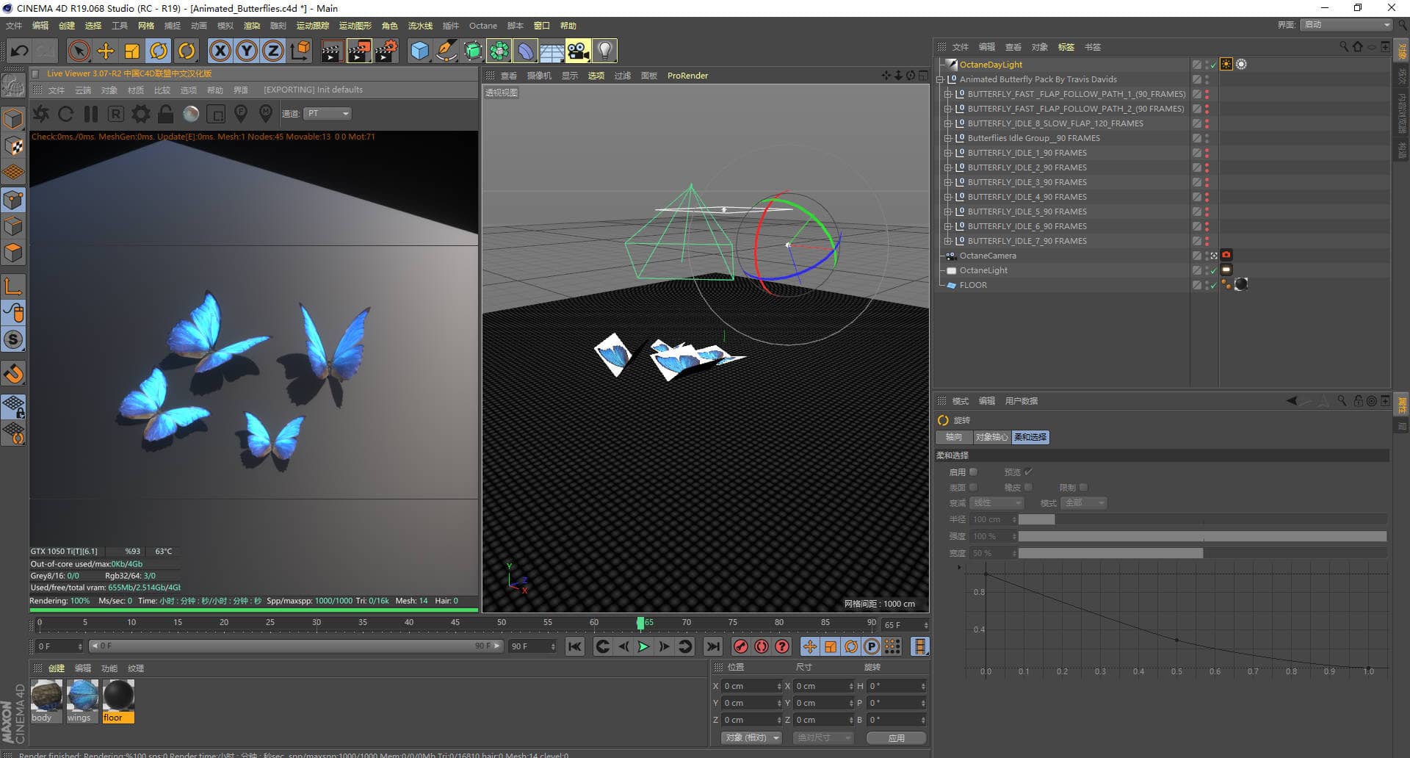Add a Cube primitive object
Image resolution: width=1410 pixels, height=758 pixels.
pos(419,51)
